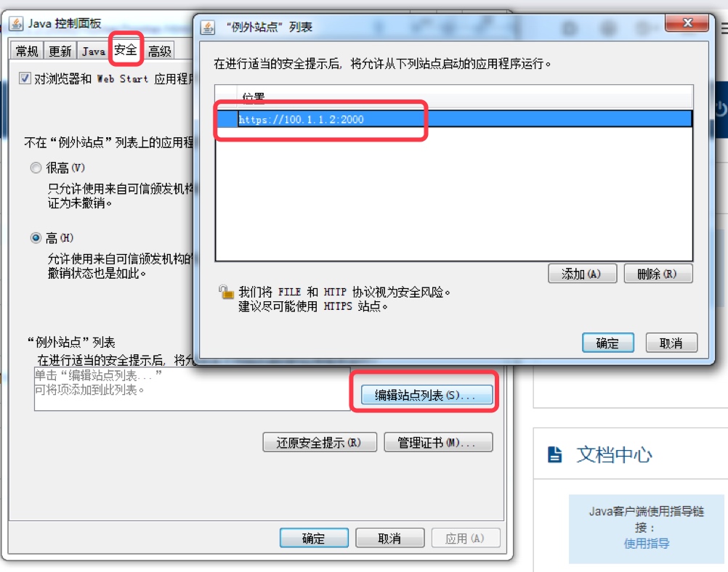This screenshot has width=728, height=572.
Task: Cancel the exception site list dialog
Action: pyautogui.click(x=671, y=343)
